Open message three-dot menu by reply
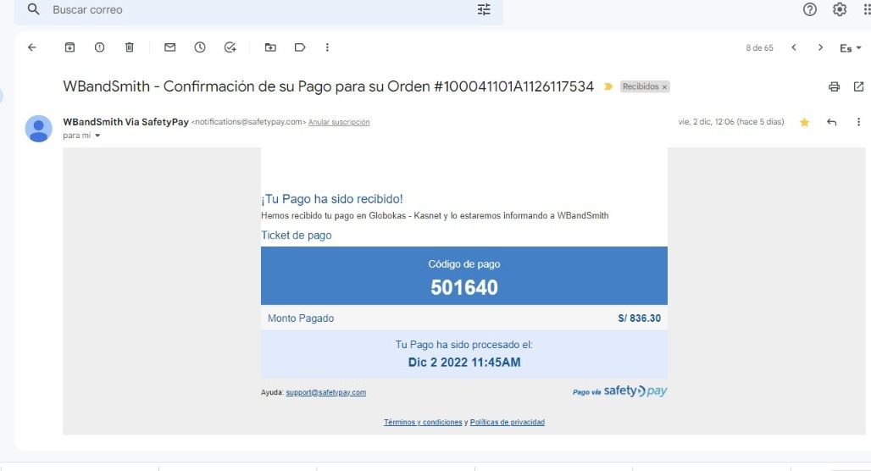This screenshot has width=871, height=471. pyautogui.click(x=858, y=122)
